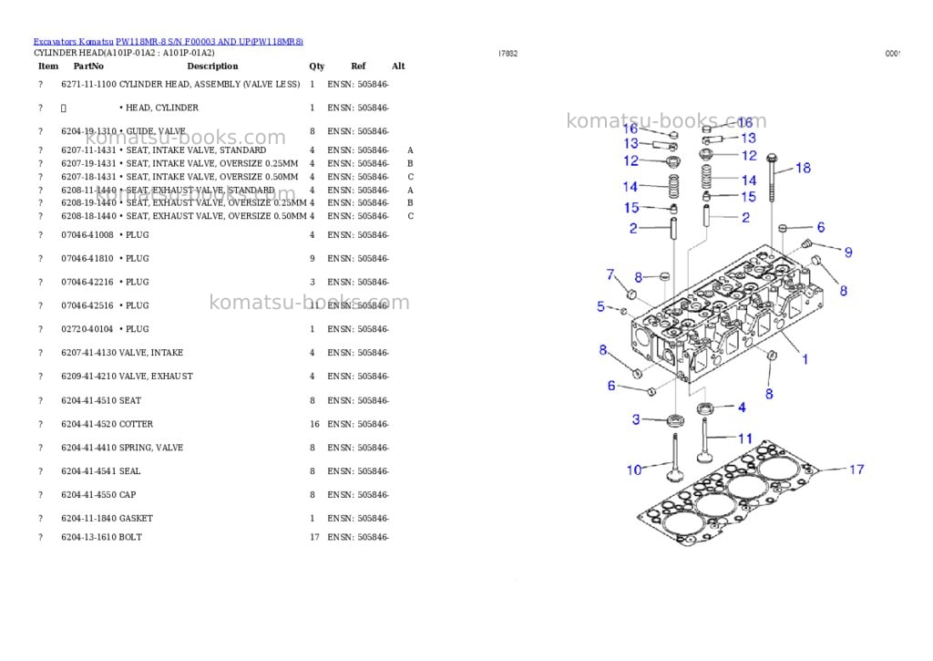The height and width of the screenshot is (661, 933).
Task: Select part number 6208-19-1440
Action: click(x=88, y=202)
